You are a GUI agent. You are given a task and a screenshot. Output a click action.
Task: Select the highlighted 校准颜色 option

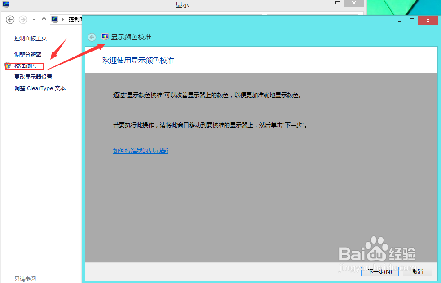coord(25,65)
